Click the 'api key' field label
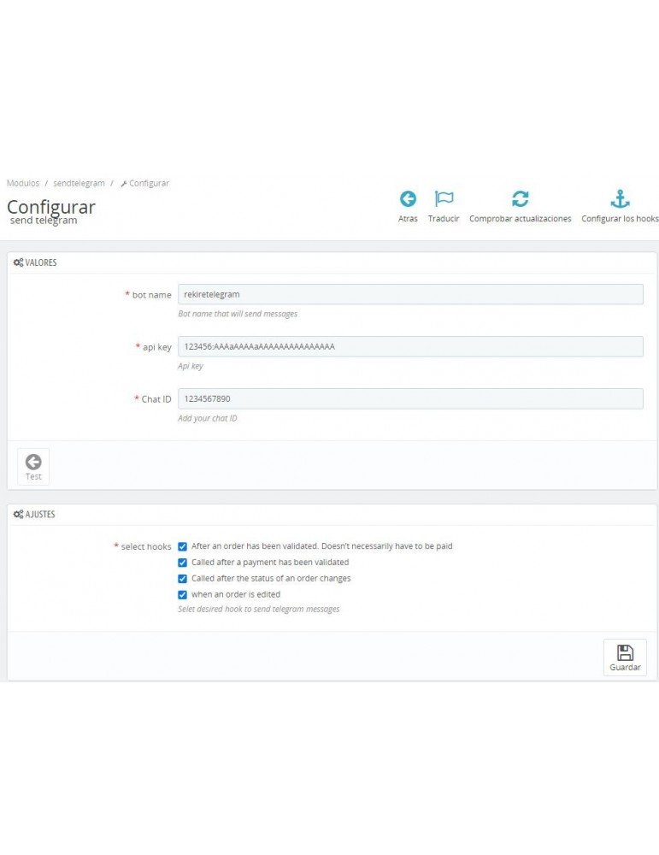The image size is (659, 855). click(x=157, y=347)
